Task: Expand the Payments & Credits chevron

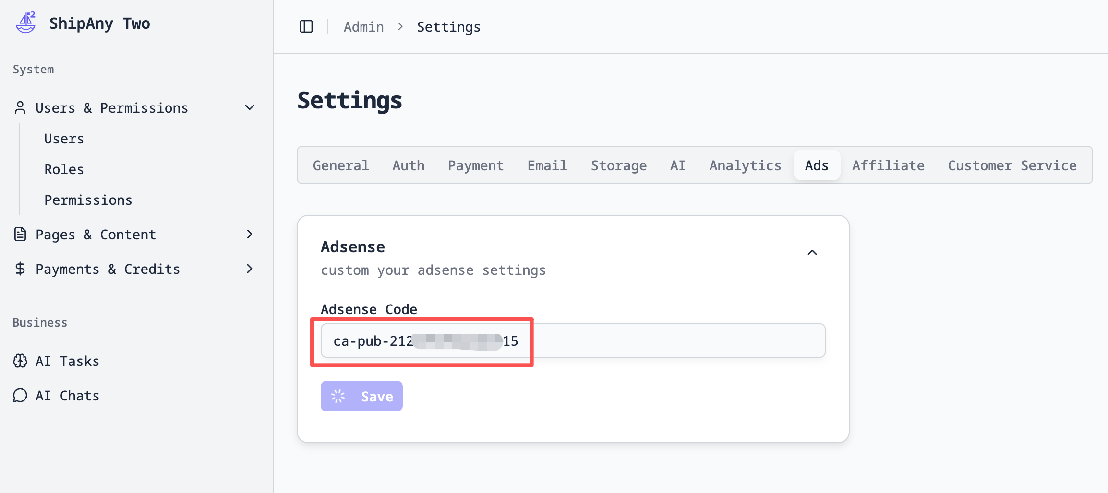Action: click(250, 269)
